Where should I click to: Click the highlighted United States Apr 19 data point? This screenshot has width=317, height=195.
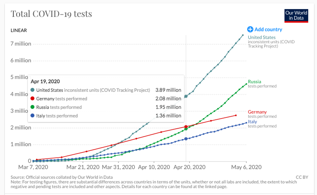(186, 96)
